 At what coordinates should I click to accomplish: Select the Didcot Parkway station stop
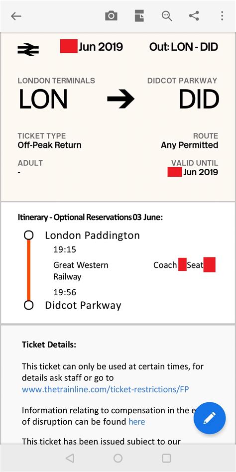tap(83, 306)
